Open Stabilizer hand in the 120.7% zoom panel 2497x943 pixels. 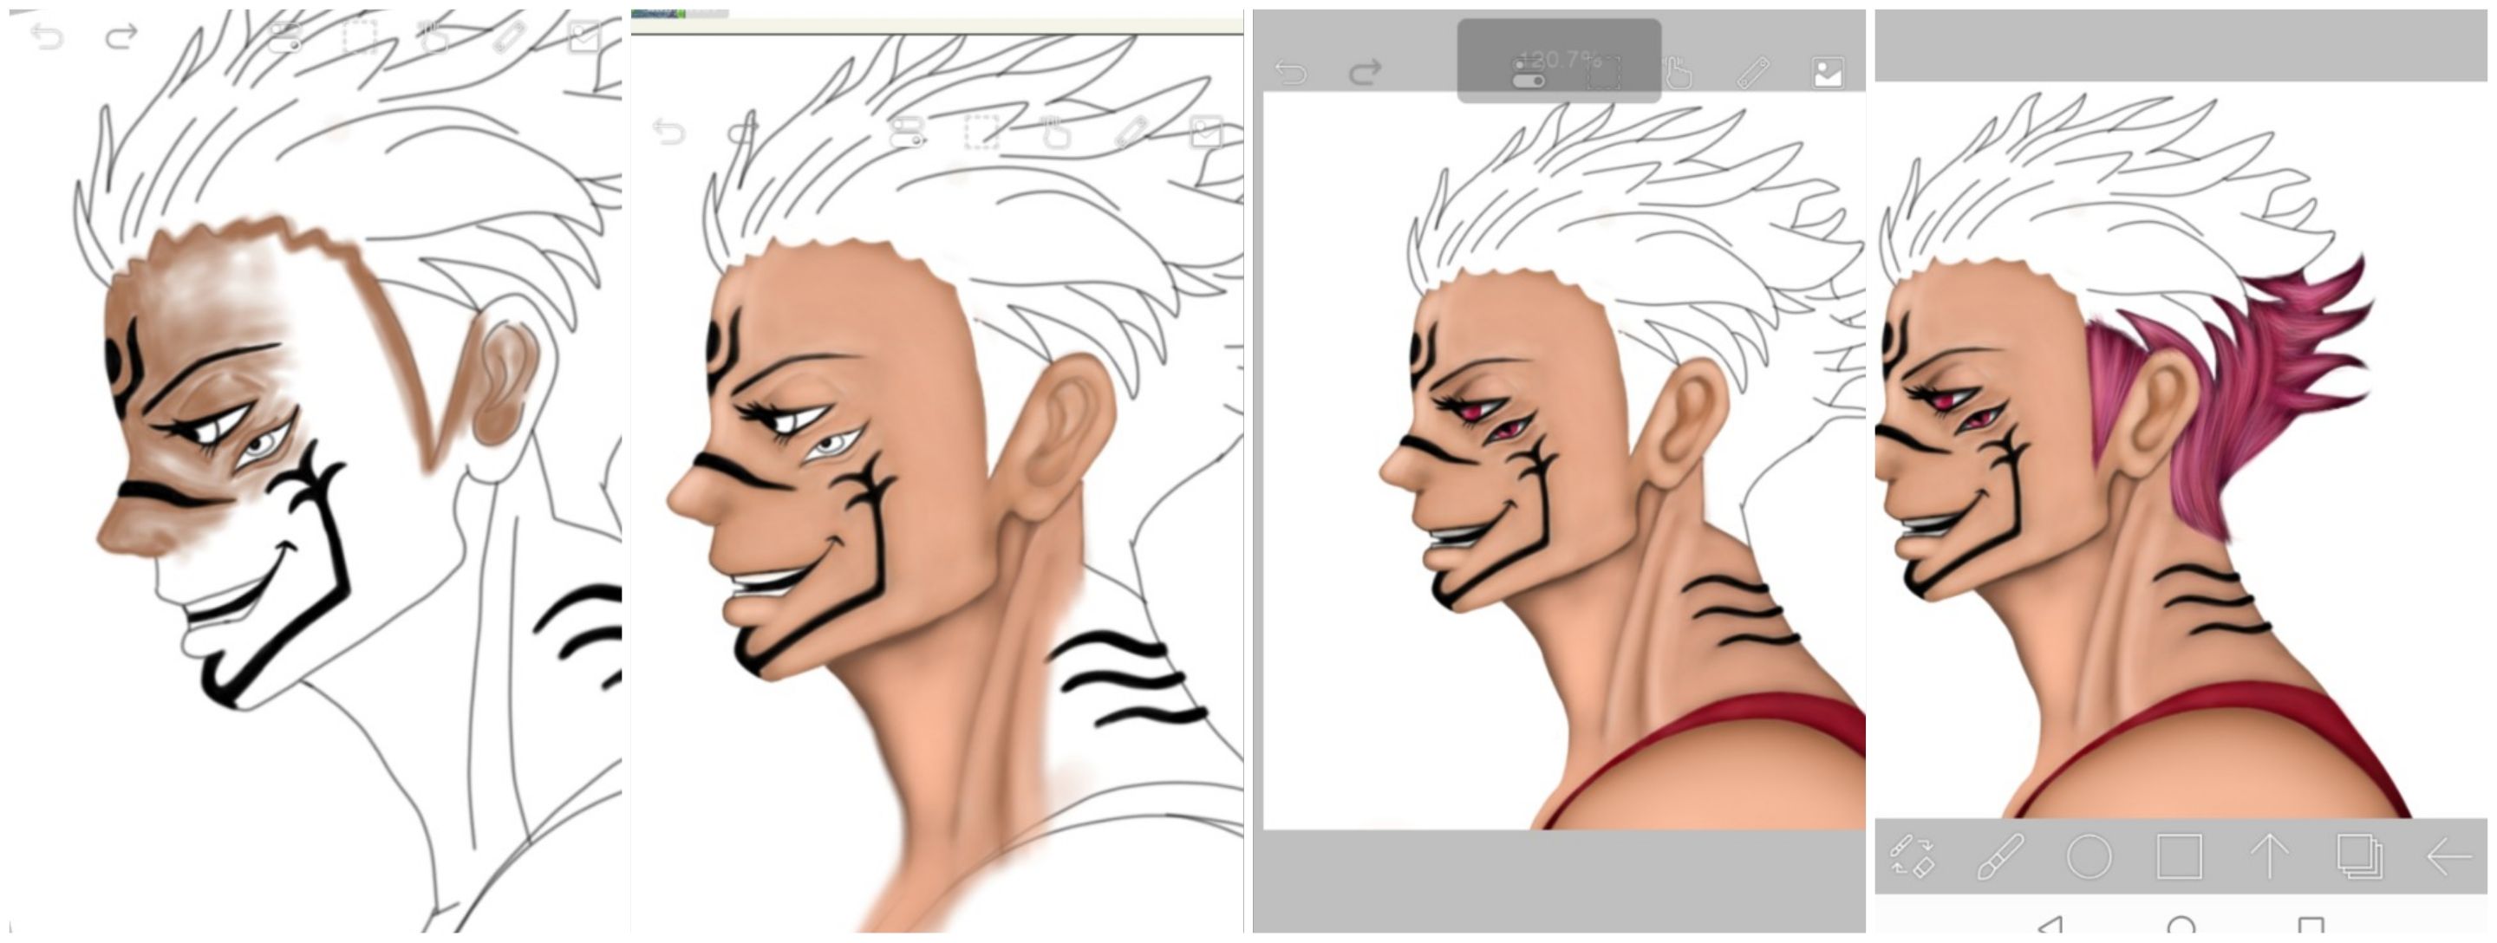(1678, 73)
